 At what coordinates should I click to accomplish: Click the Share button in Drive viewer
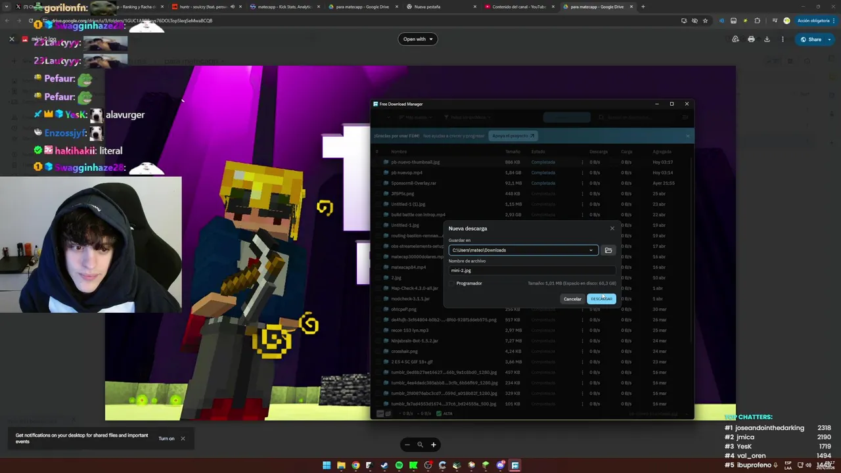(x=811, y=39)
